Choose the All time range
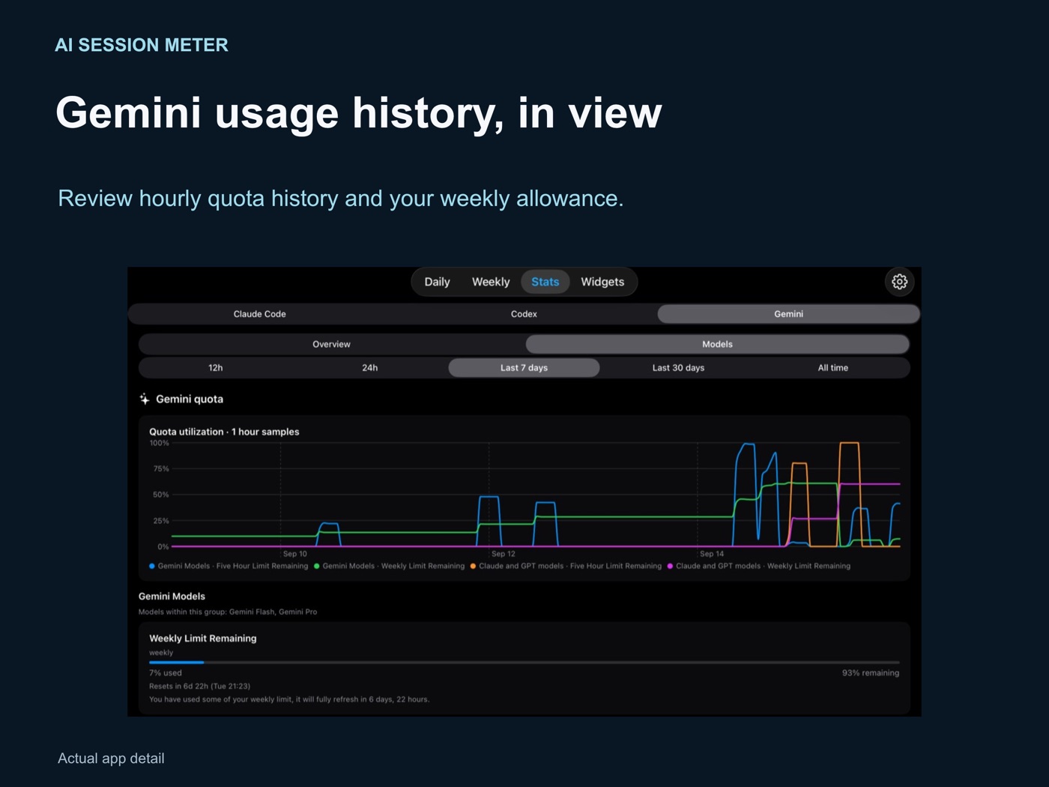1049x787 pixels. (833, 368)
